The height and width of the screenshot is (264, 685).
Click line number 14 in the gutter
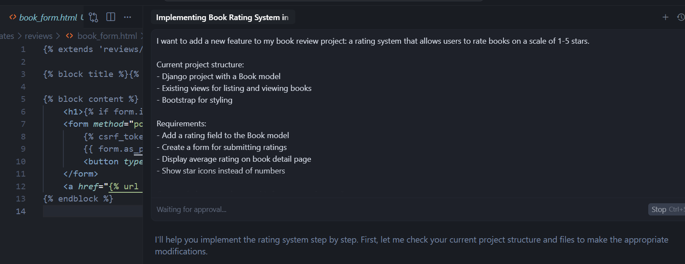(21, 212)
